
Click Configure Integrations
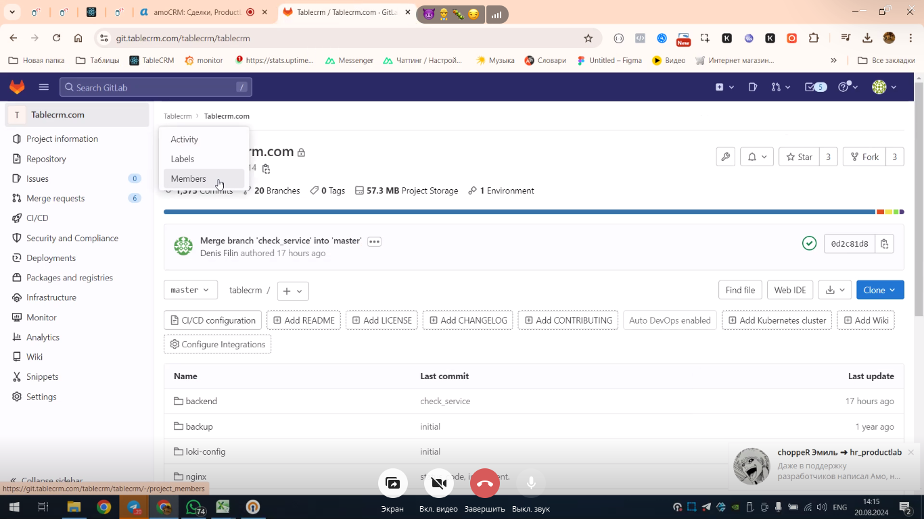[x=217, y=344]
